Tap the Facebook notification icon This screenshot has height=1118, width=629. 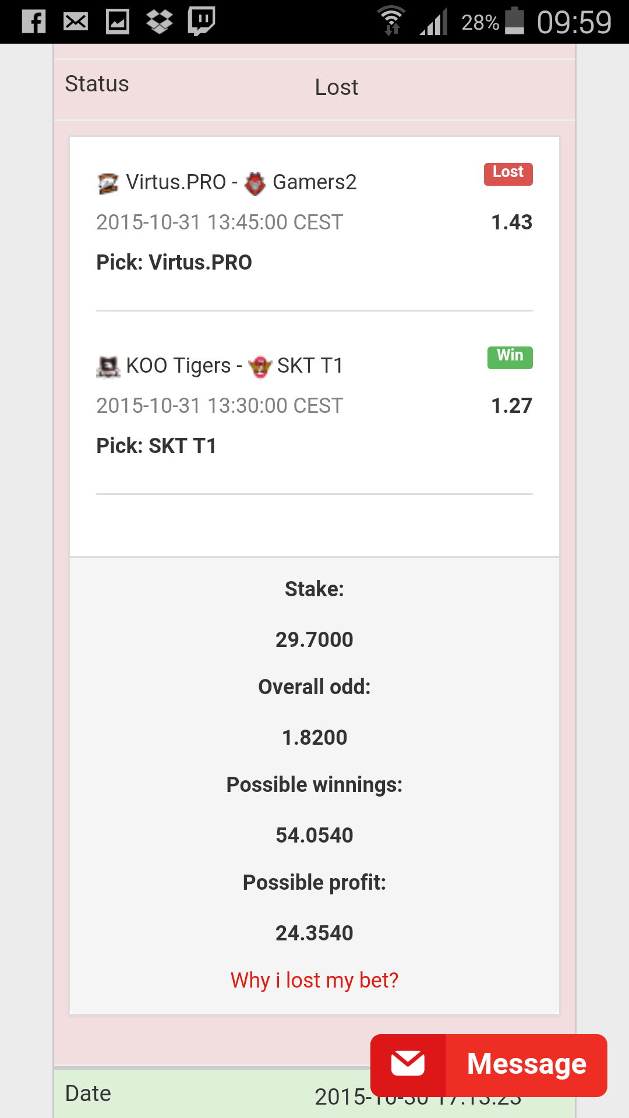click(34, 22)
